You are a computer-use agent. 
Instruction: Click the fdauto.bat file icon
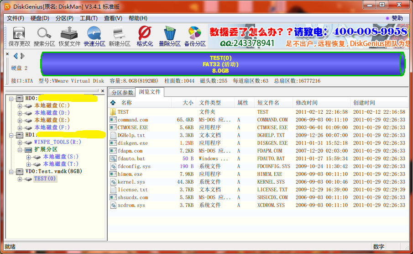113,159
